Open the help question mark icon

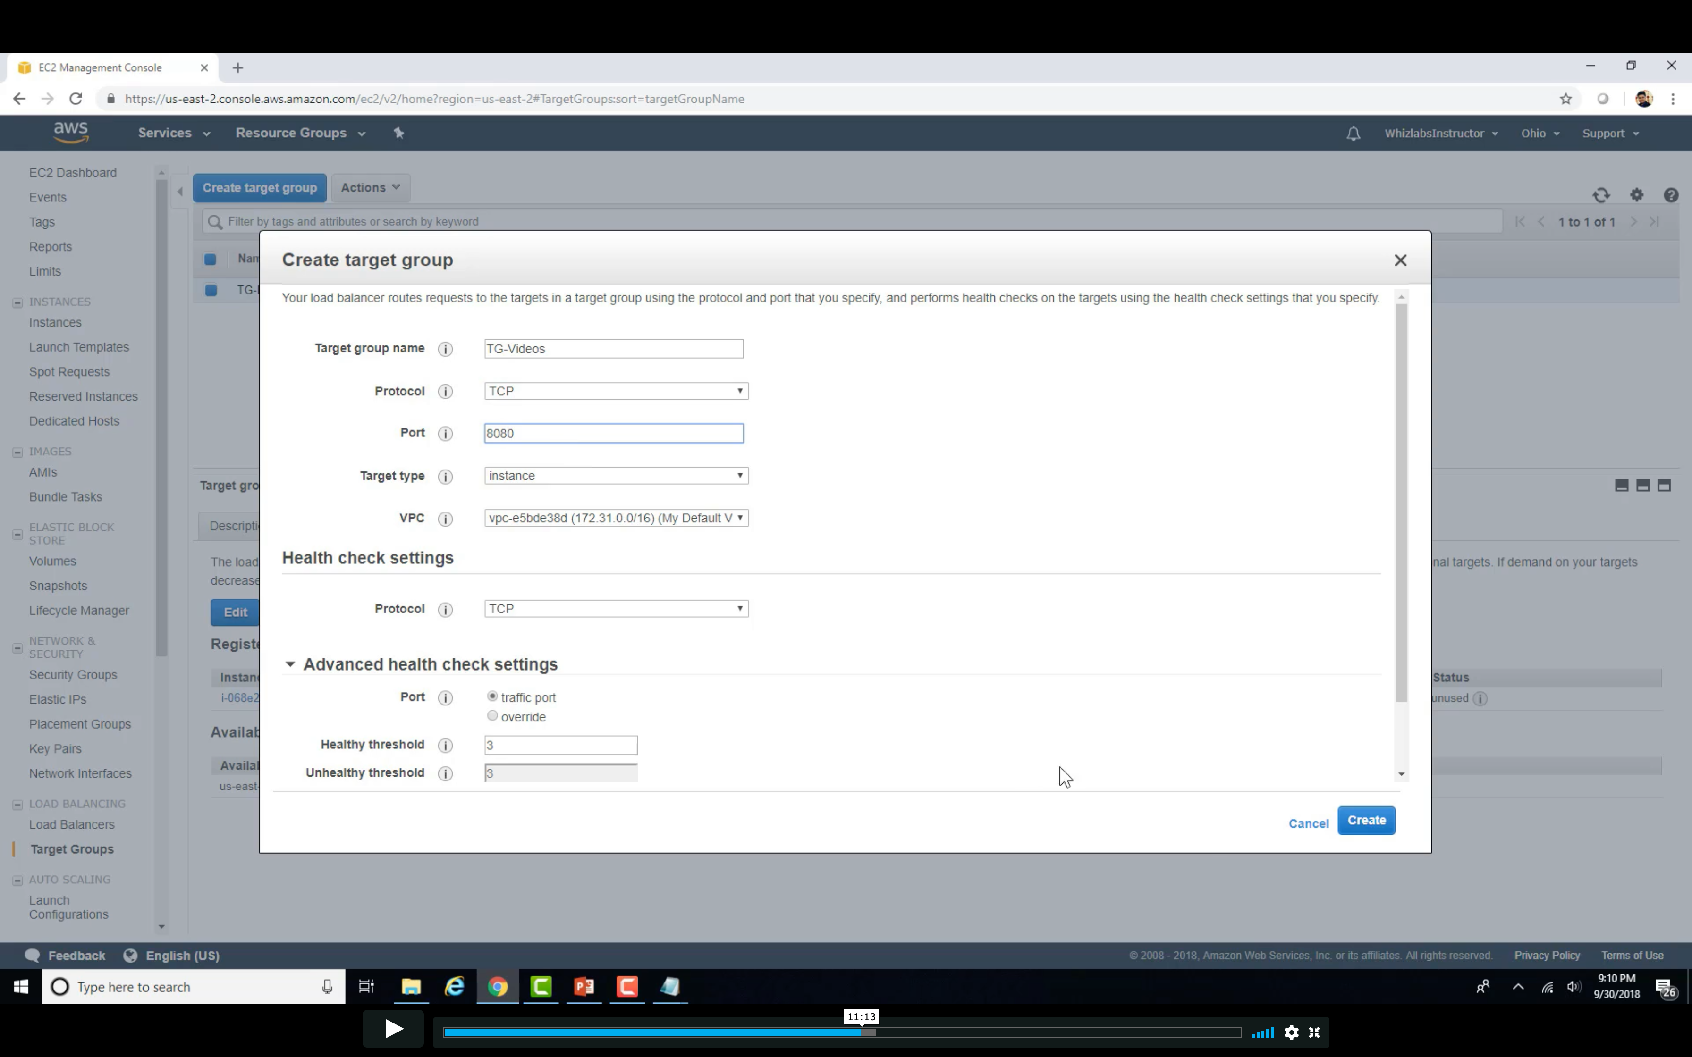[x=1670, y=195]
